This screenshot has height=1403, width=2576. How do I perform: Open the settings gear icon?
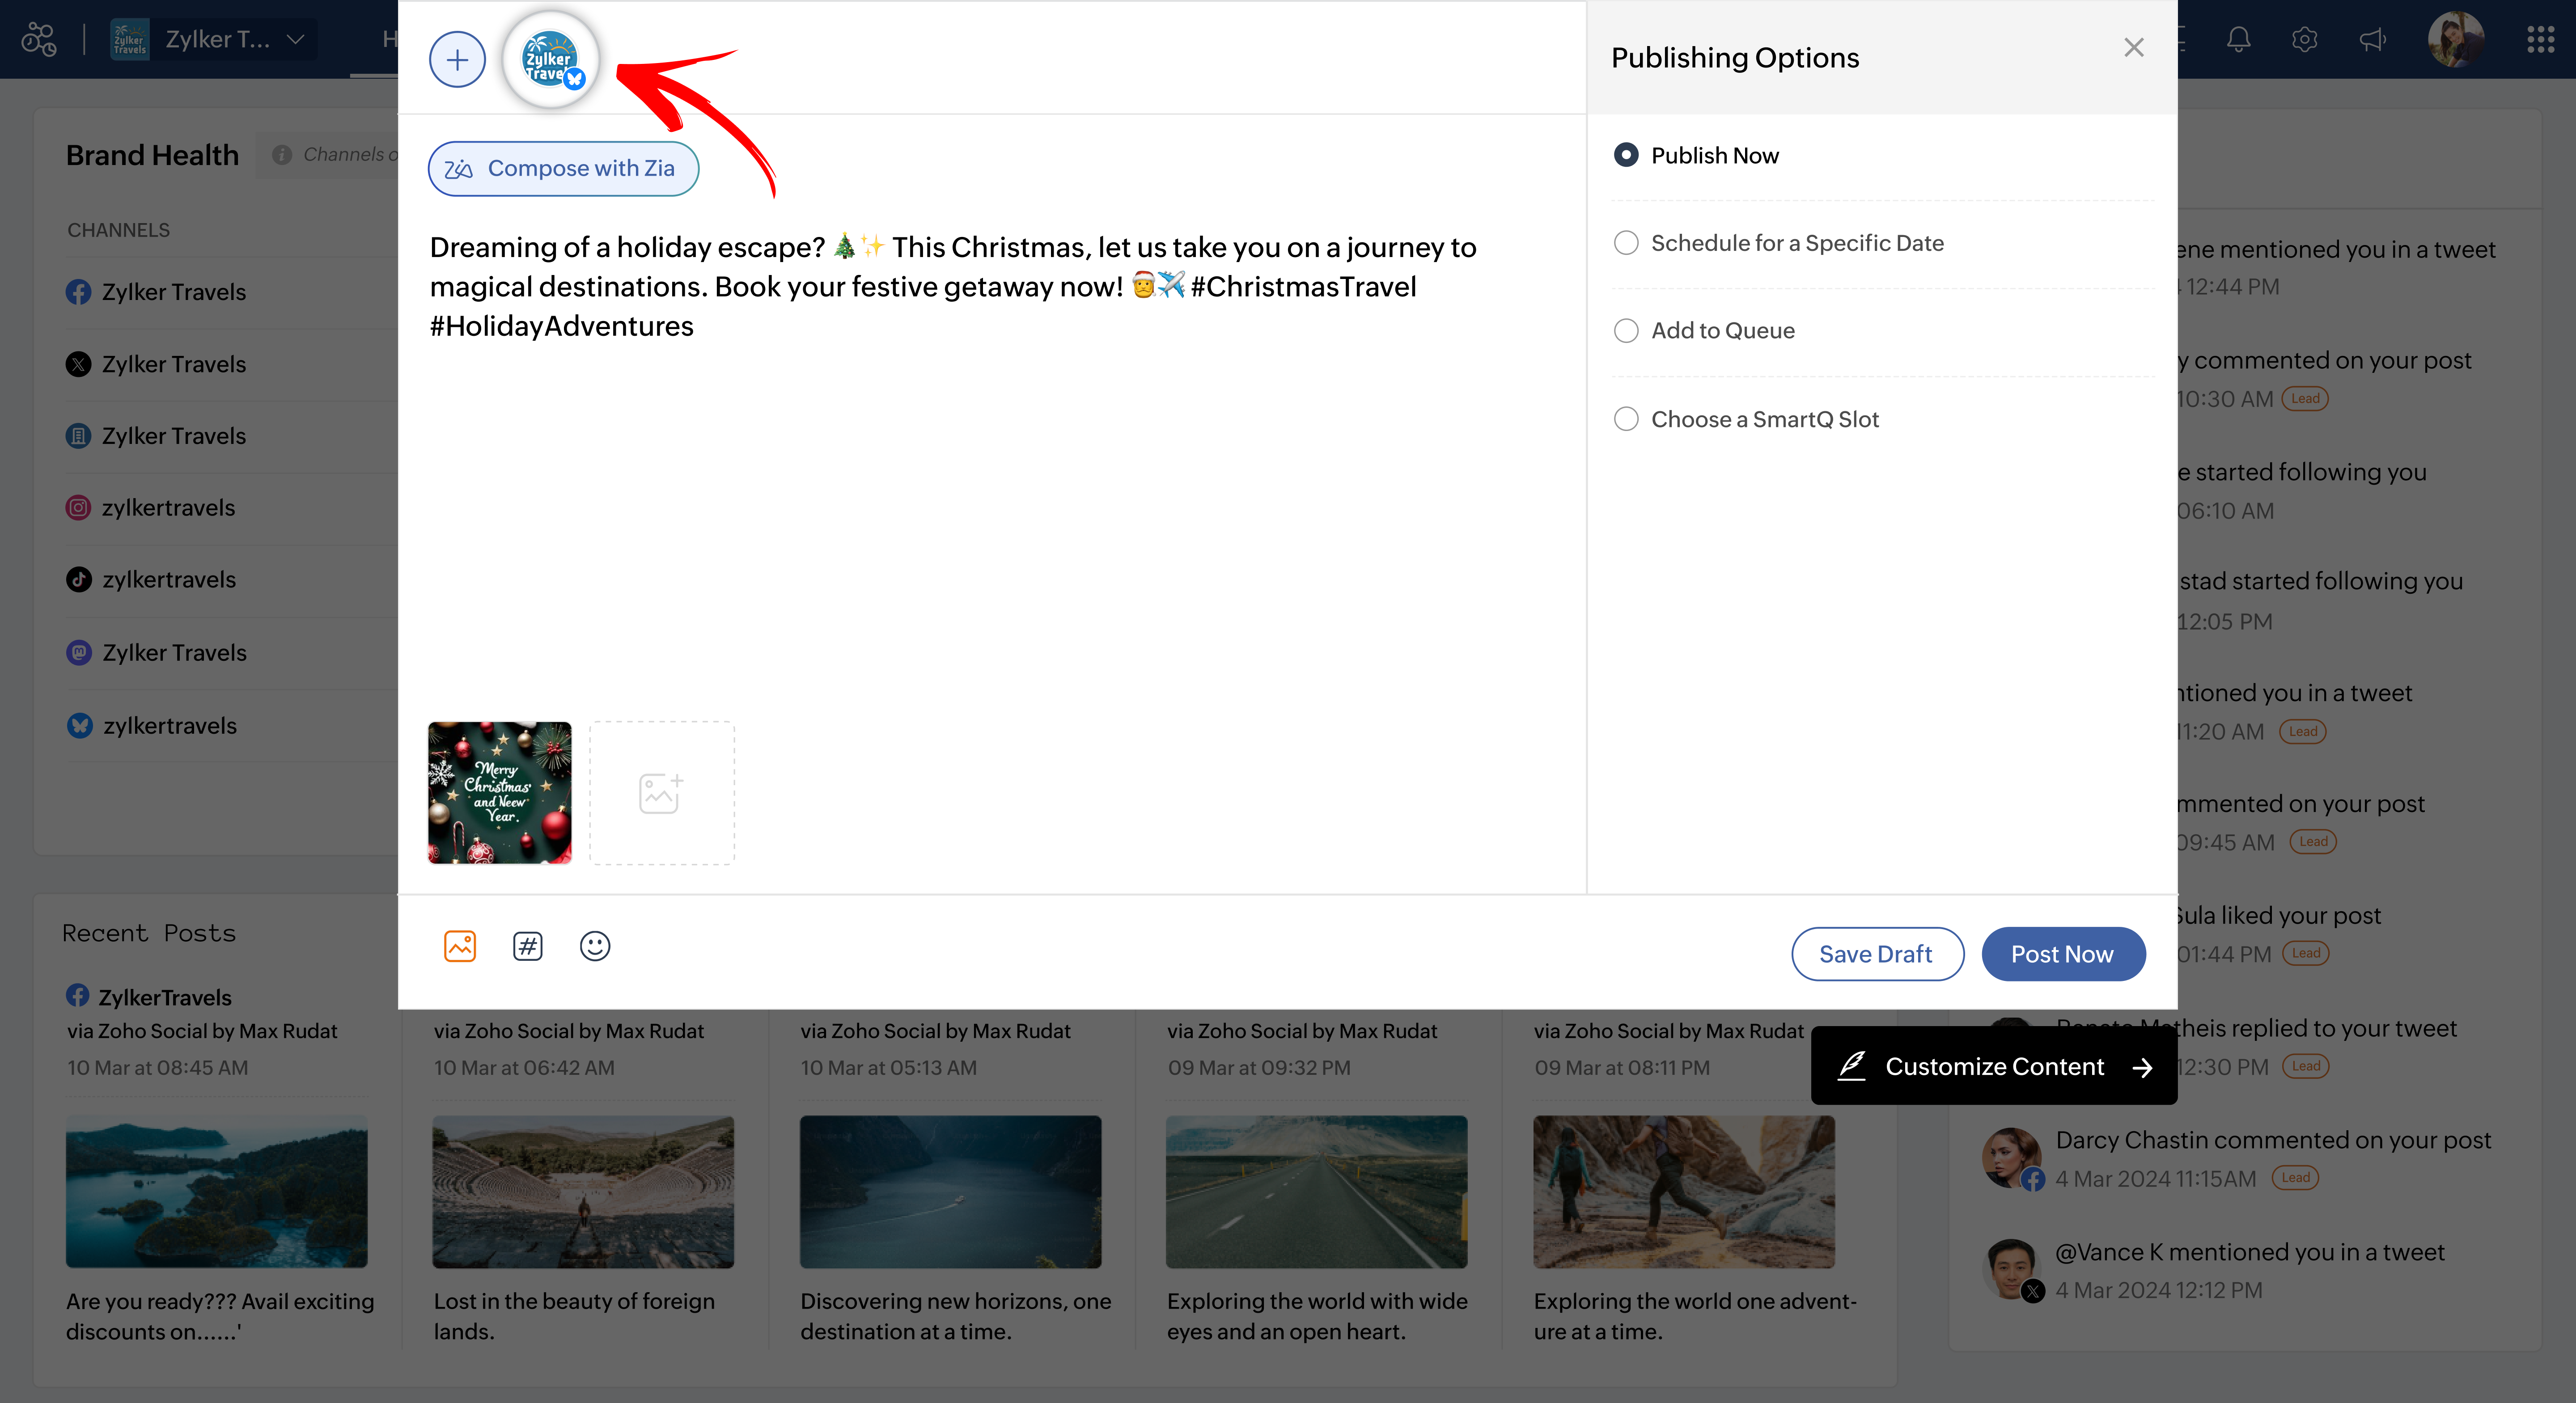coord(2305,39)
